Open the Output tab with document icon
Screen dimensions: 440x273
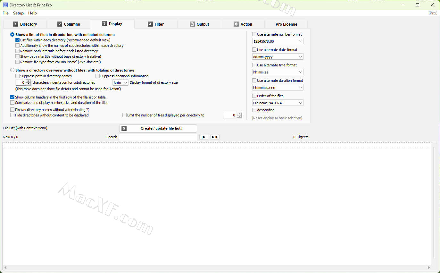199,24
